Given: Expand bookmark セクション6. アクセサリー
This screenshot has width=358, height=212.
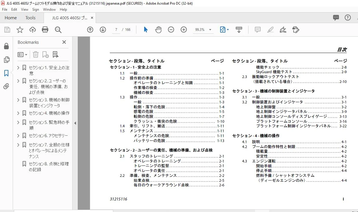Looking at the screenshot, I should click(x=18, y=136).
